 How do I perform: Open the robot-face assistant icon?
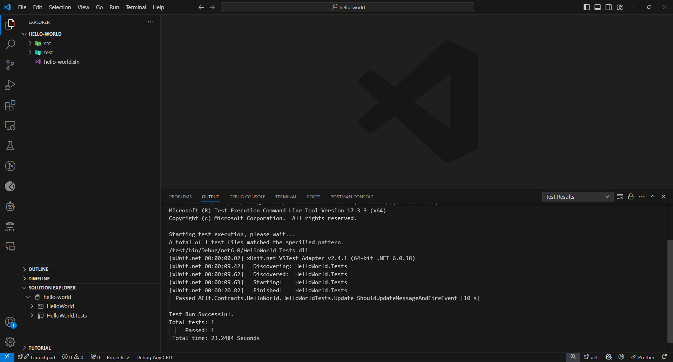click(10, 206)
